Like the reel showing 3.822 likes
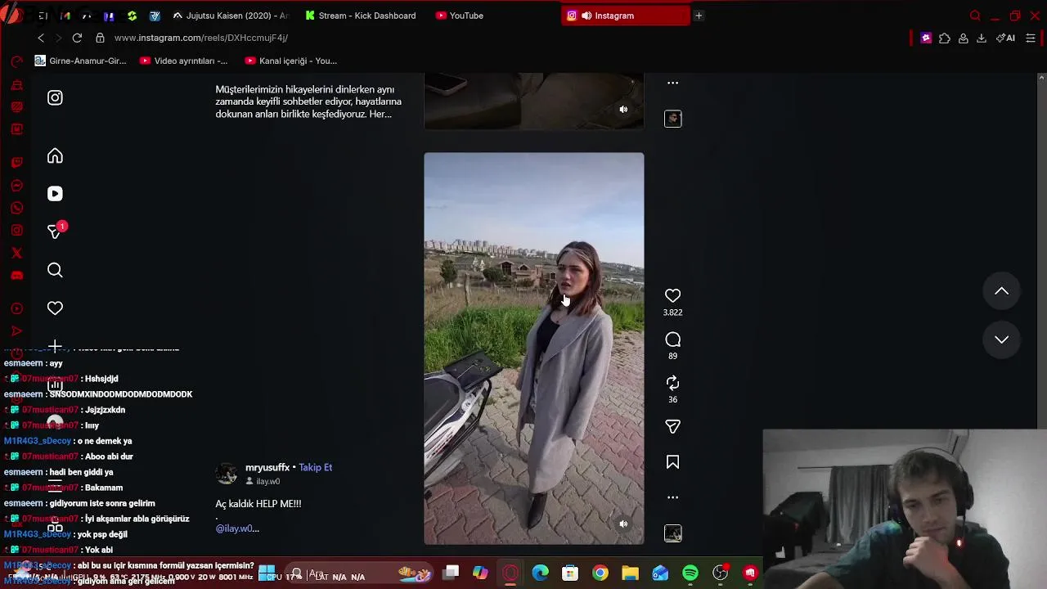The height and width of the screenshot is (589, 1047). pos(672,295)
